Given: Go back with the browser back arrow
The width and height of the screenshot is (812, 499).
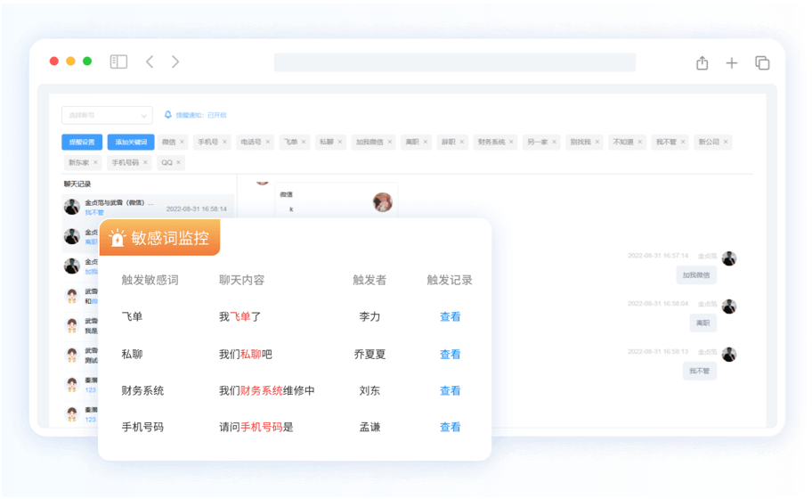Looking at the screenshot, I should (x=150, y=61).
